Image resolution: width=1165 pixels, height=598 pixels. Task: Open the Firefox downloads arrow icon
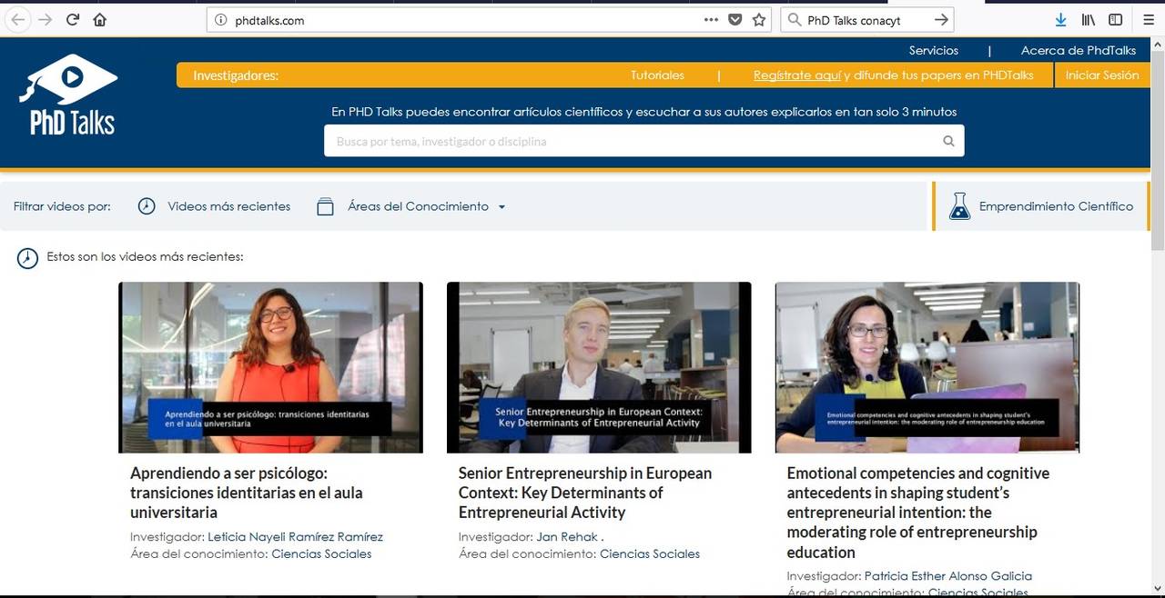[x=1060, y=20]
